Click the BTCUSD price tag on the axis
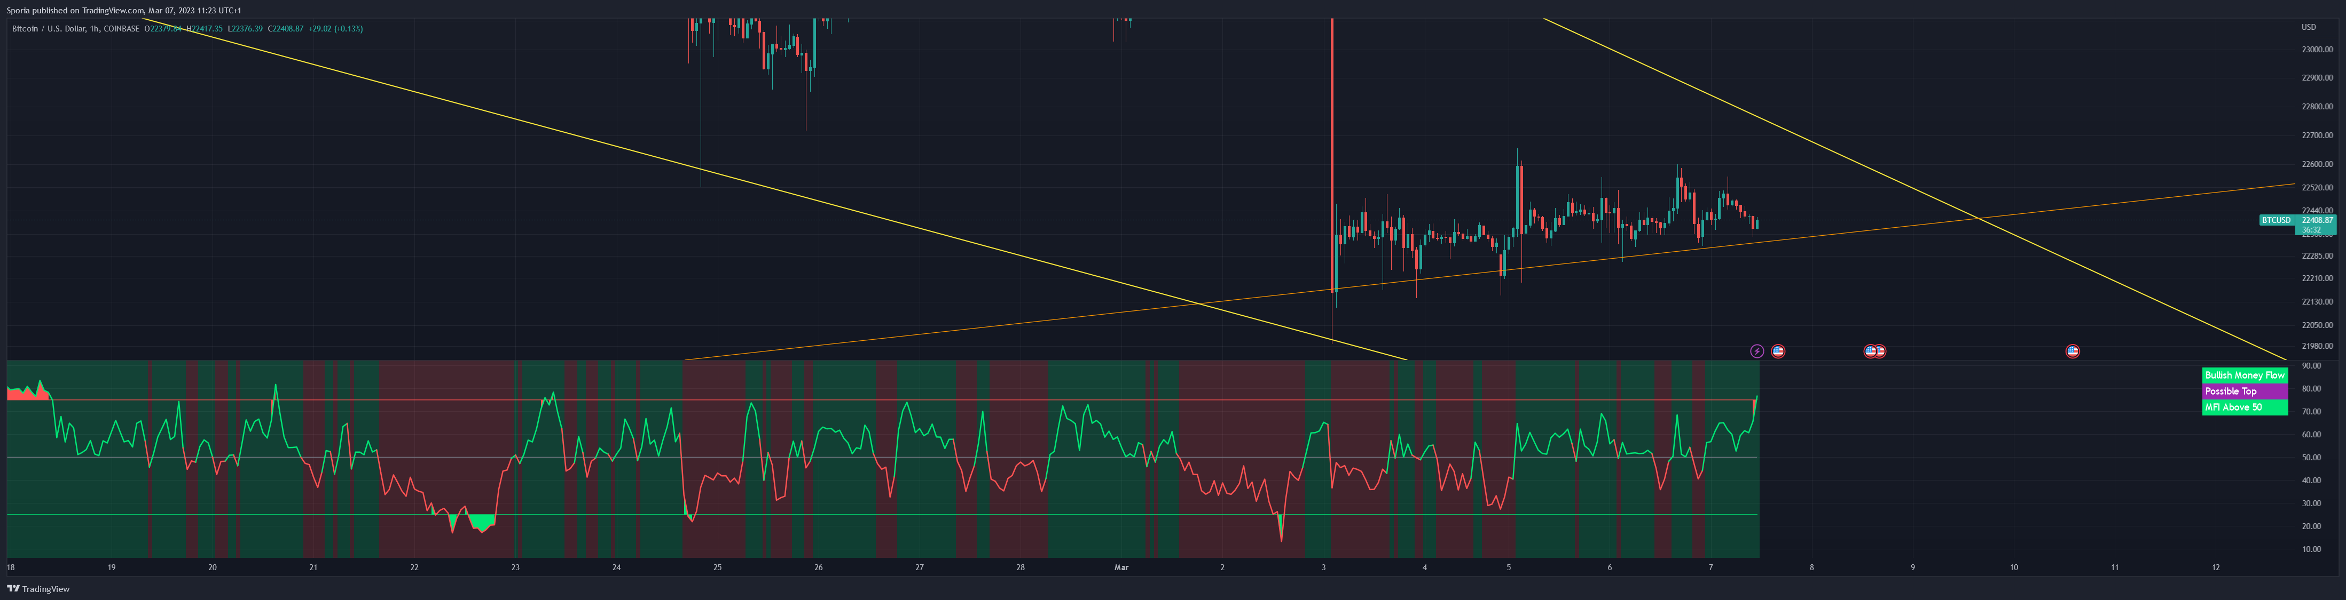The height and width of the screenshot is (600, 2346). click(x=2276, y=220)
